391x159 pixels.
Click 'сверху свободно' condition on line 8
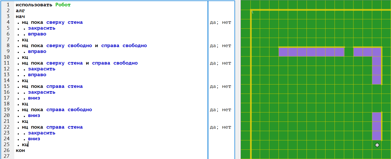tap(69, 46)
